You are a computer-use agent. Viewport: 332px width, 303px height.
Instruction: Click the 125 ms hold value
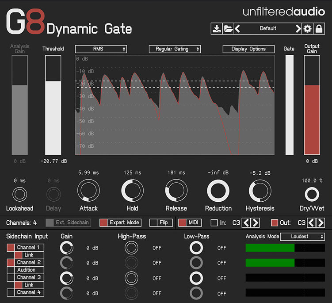[x=132, y=173]
